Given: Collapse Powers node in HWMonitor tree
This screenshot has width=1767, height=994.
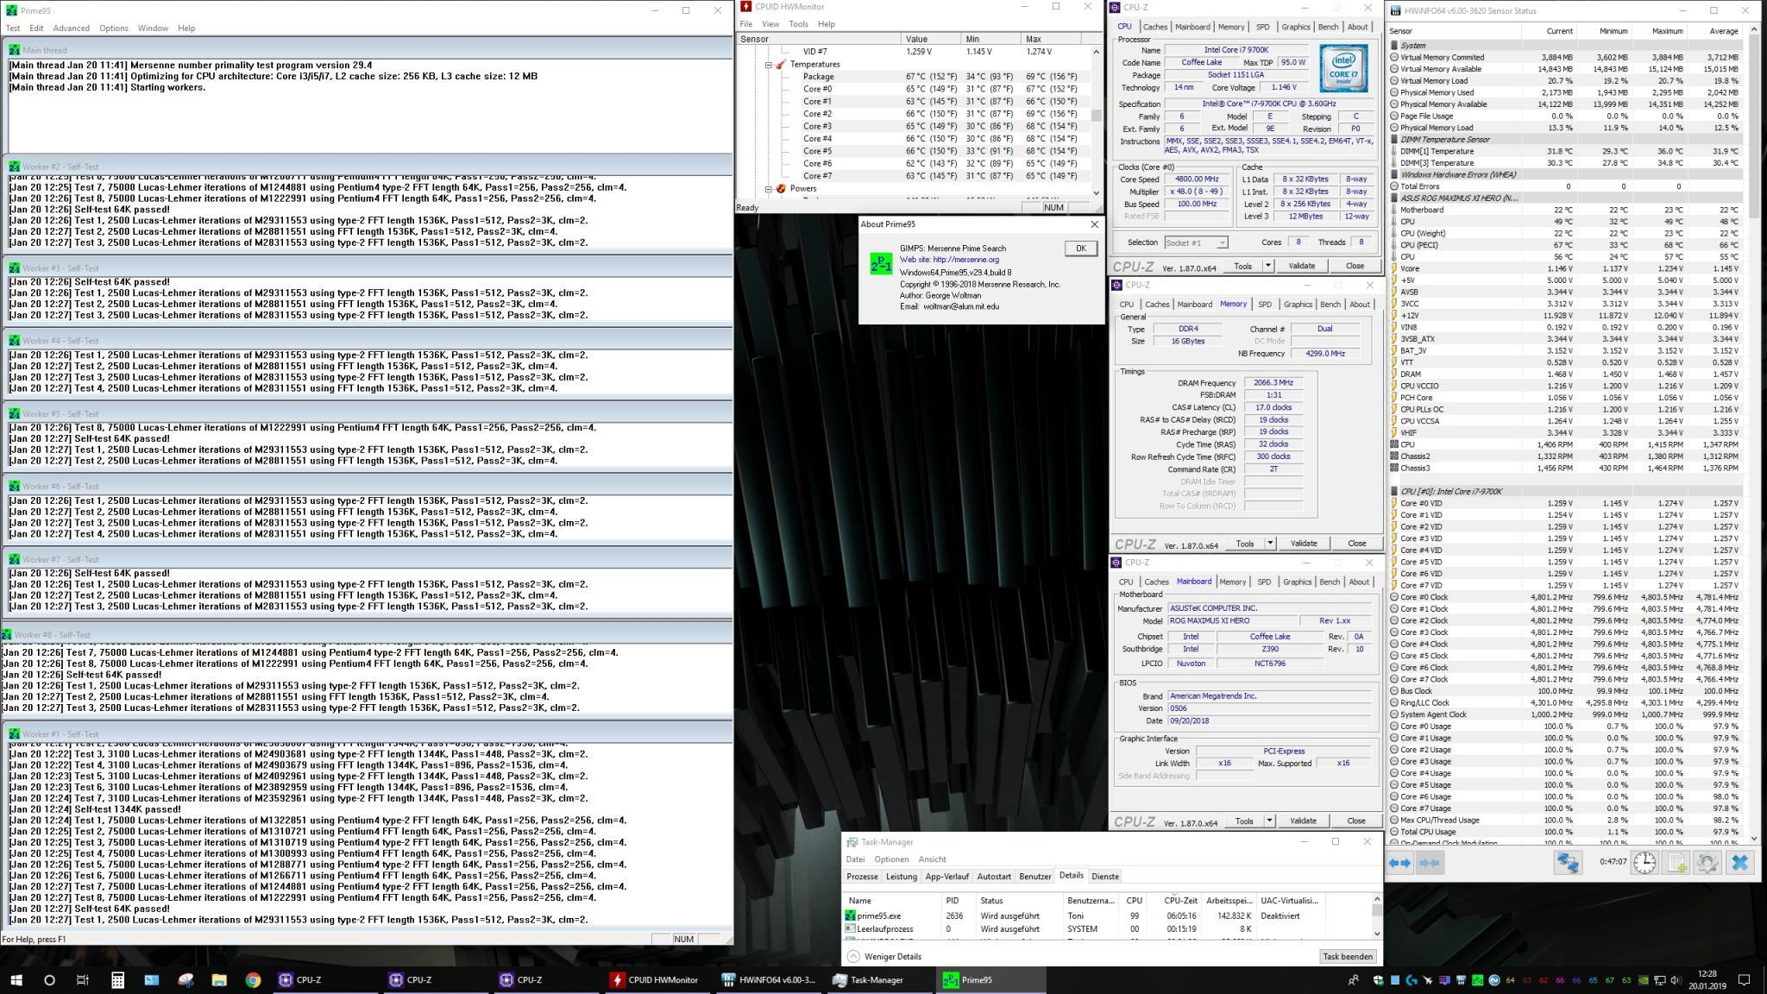Looking at the screenshot, I should tap(768, 188).
